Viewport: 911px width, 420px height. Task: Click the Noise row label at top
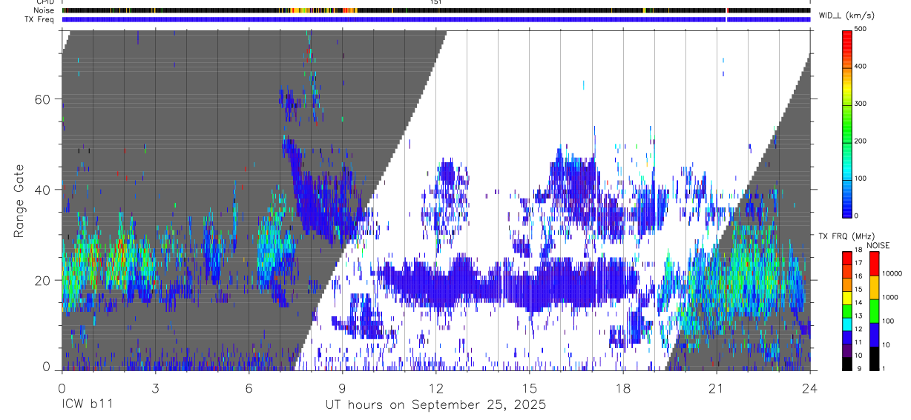[x=42, y=10]
